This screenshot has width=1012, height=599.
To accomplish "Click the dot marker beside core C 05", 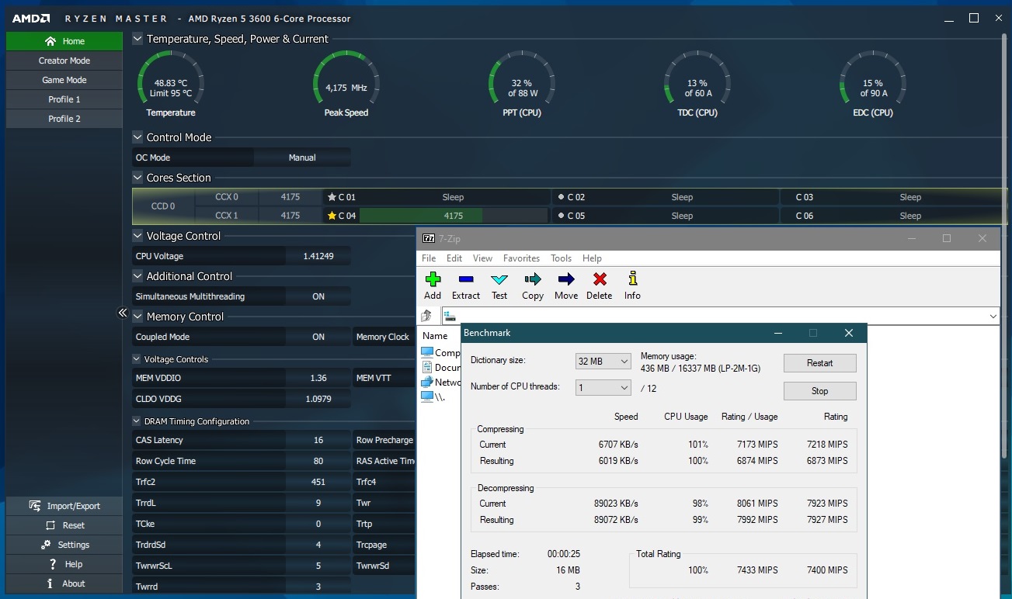I will (x=561, y=216).
